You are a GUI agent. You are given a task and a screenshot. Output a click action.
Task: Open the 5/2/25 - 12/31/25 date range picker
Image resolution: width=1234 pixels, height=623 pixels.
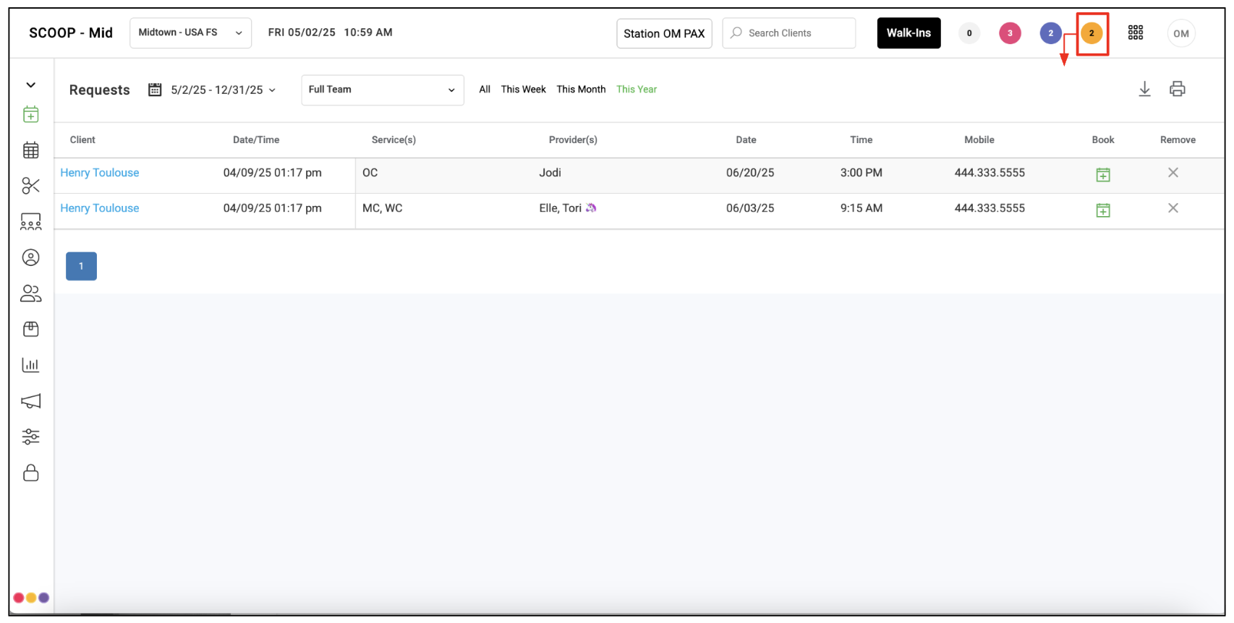point(213,90)
